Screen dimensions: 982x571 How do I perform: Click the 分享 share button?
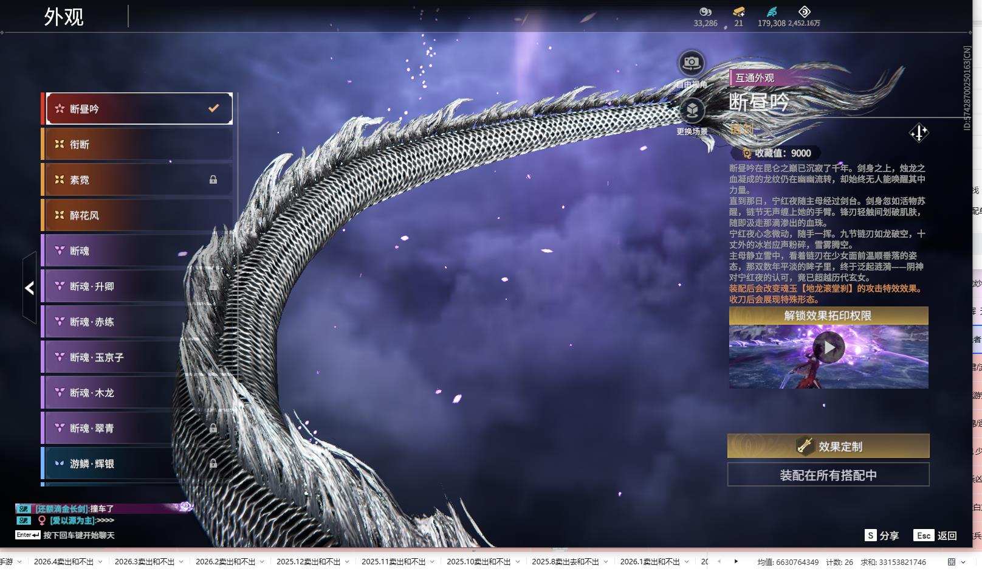pos(882,535)
